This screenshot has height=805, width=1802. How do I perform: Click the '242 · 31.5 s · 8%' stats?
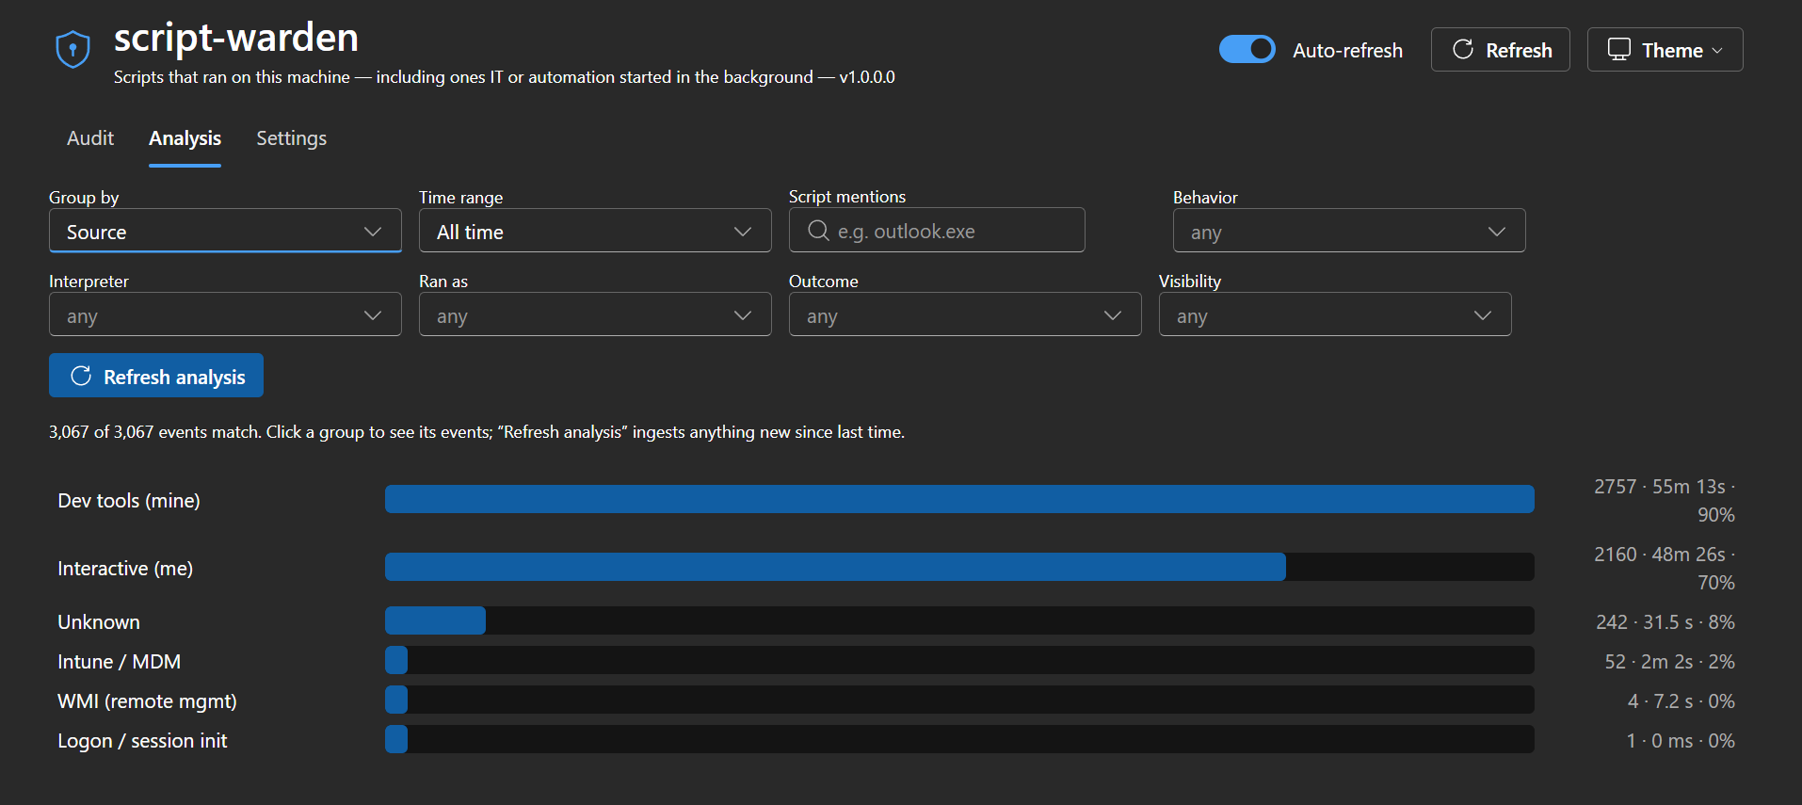pyautogui.click(x=1665, y=622)
